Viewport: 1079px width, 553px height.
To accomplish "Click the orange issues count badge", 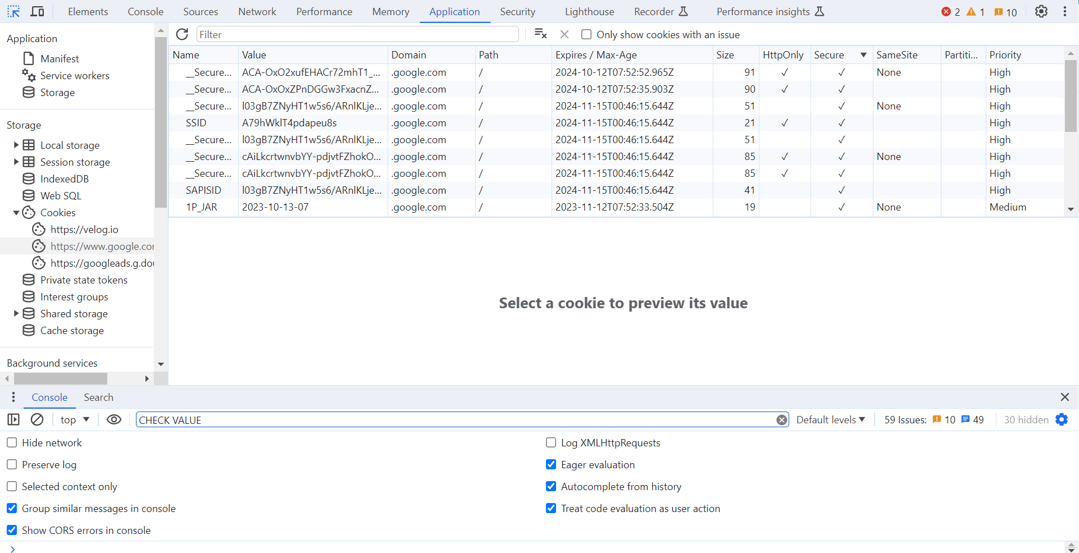I will click(x=1005, y=12).
